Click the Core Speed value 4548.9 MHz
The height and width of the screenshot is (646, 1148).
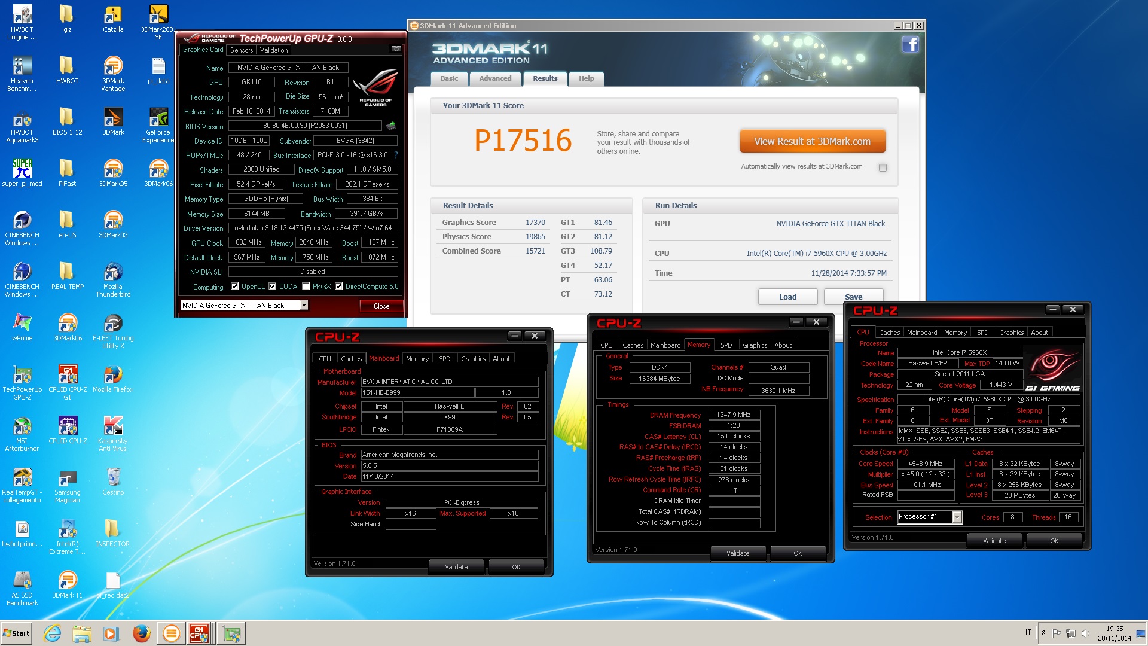click(925, 464)
